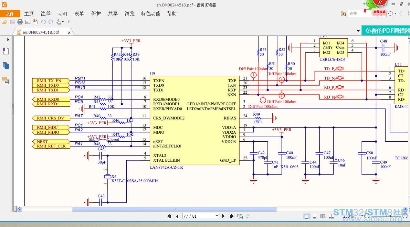Switch to the 特色功能 ribbon tab
Image resolution: width=410 pixels, height=227 pixels.
pos(151,14)
